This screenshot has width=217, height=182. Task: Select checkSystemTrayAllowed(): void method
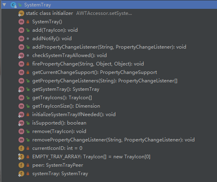69,55
